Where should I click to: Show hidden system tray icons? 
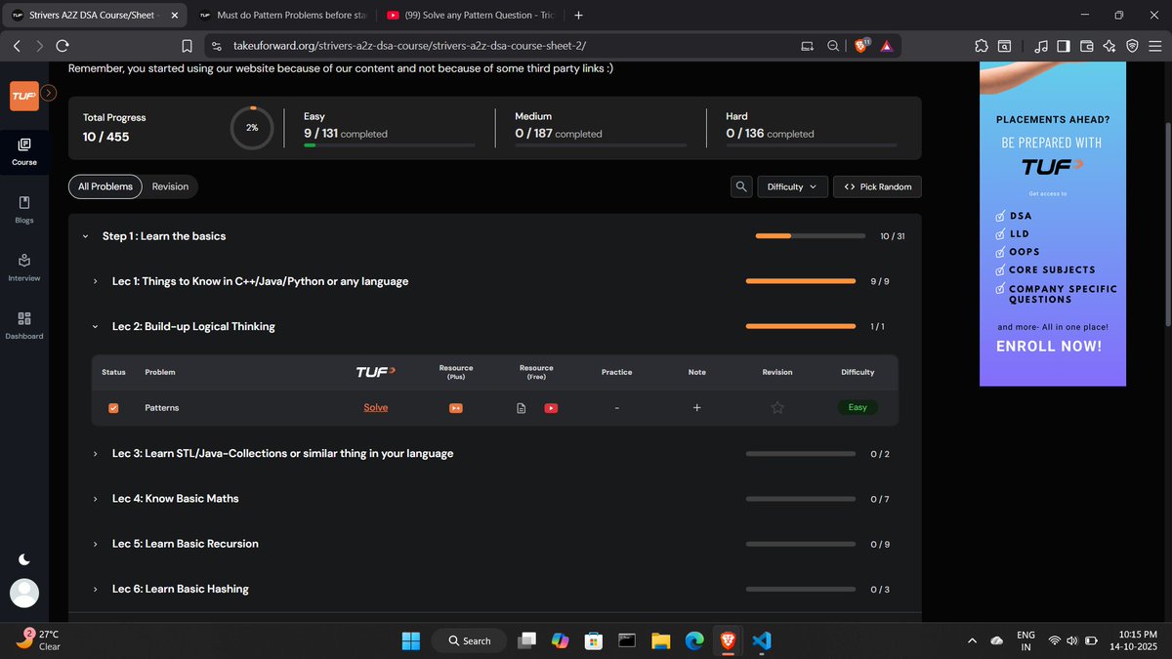971,640
